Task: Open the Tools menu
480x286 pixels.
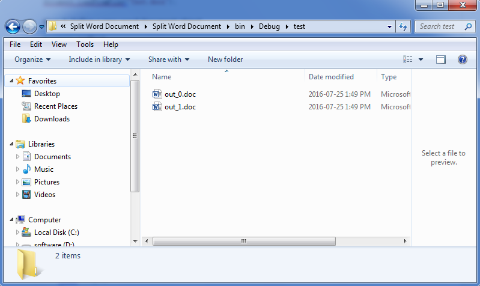Action: pyautogui.click(x=85, y=44)
